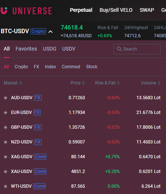The width and height of the screenshot is (166, 194).
Task: Click the Search input field
Action: tap(137, 49)
